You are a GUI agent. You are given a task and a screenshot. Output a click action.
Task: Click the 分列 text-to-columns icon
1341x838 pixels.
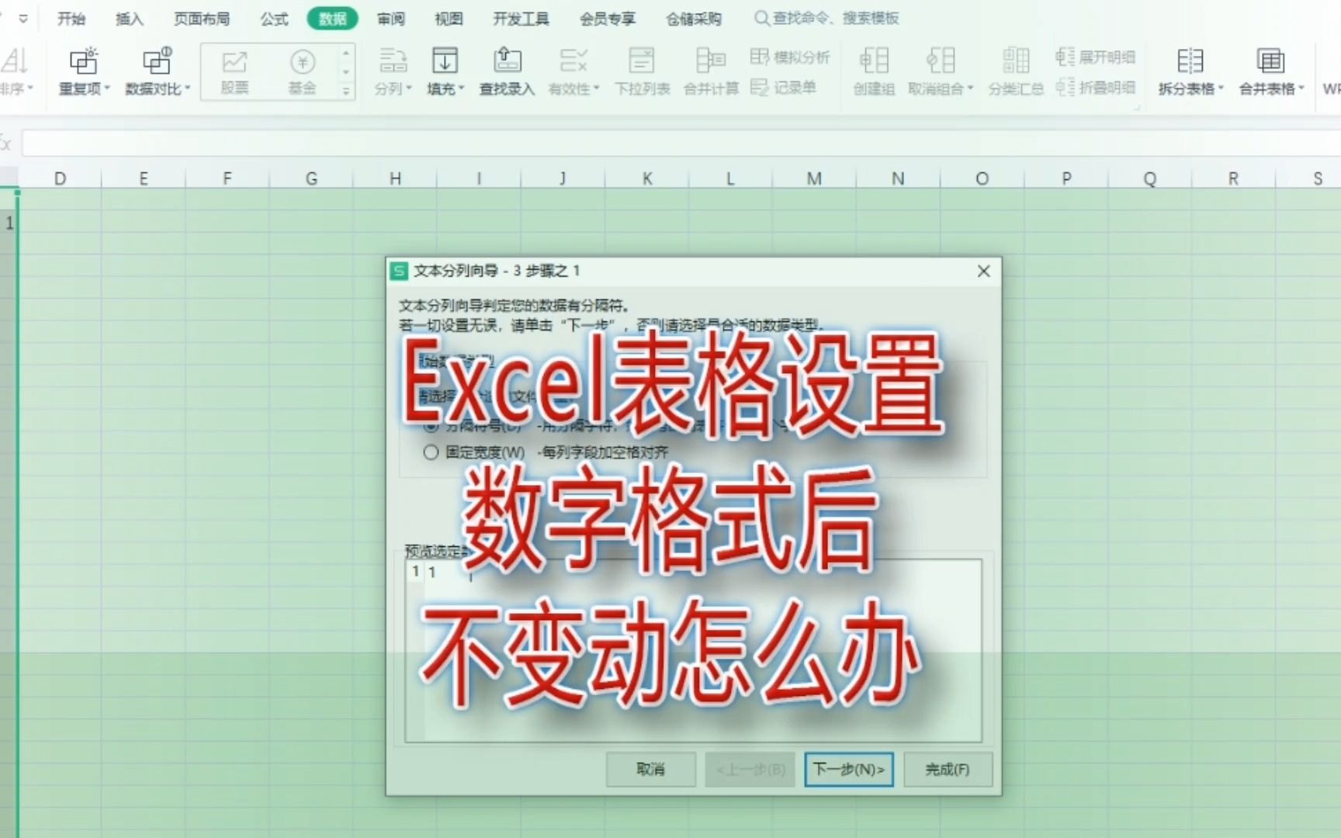[393, 61]
